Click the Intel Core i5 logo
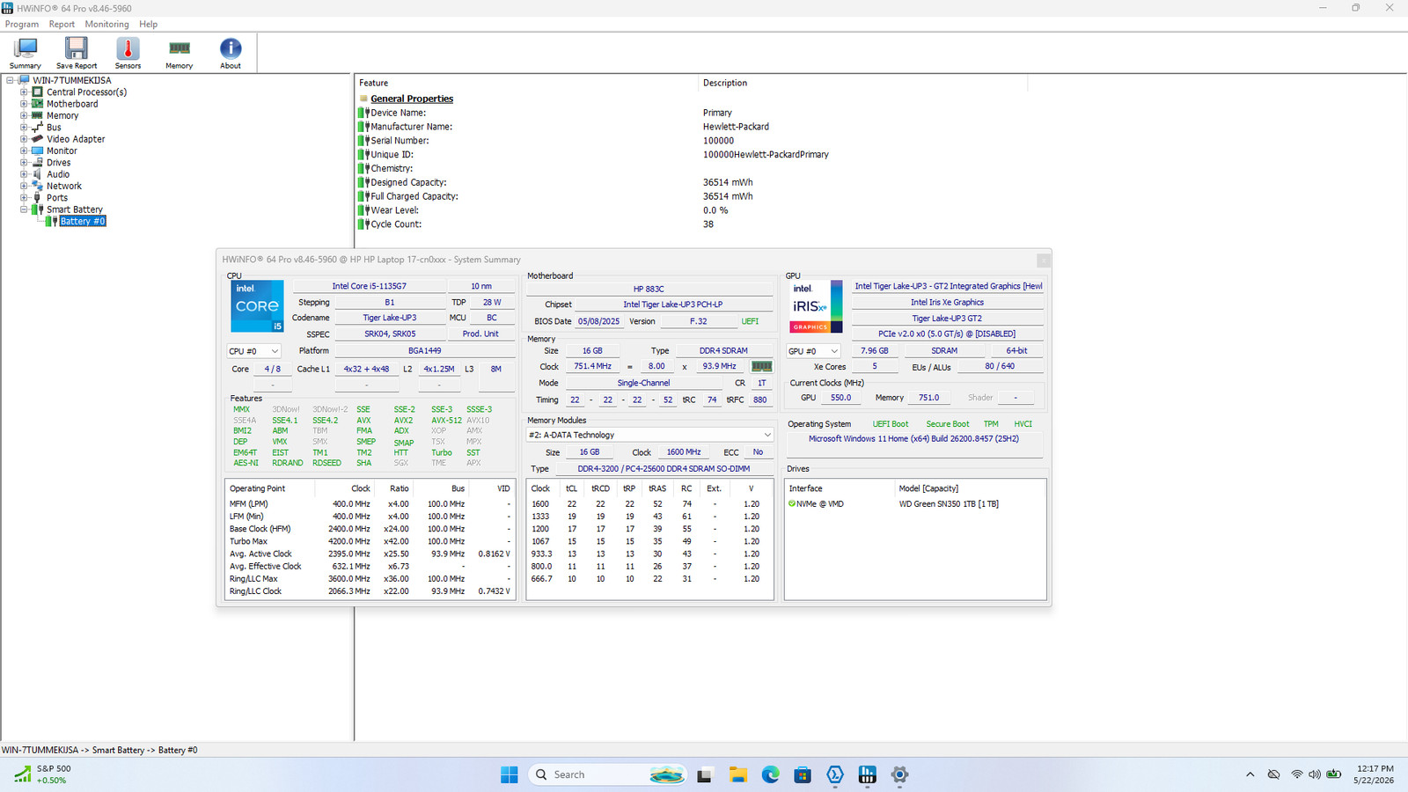The height and width of the screenshot is (792, 1408). tap(257, 306)
